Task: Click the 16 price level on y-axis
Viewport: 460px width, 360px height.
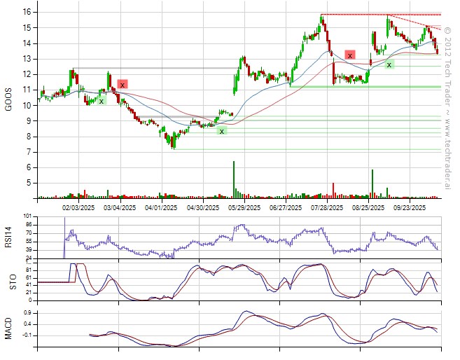Action: (25, 12)
